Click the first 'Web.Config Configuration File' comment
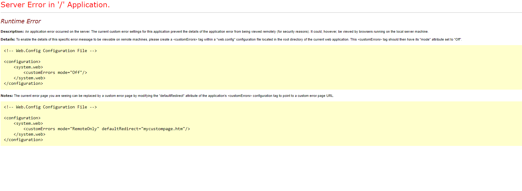Viewport: 522px width, 191px height. [x=50, y=51]
